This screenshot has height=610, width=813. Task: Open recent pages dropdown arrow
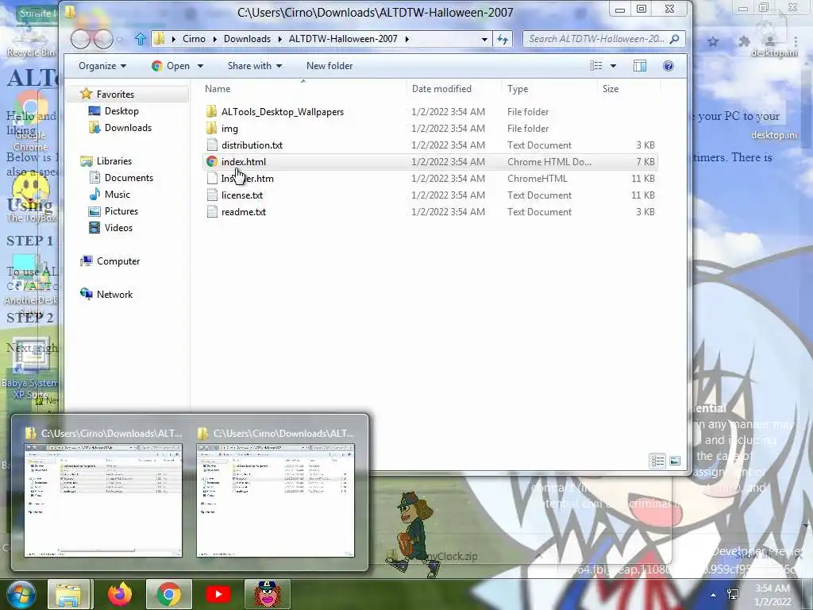(x=119, y=40)
